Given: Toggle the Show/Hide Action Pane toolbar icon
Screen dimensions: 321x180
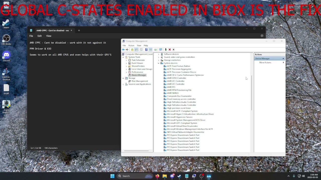Looking at the screenshot, I should pos(150,49).
